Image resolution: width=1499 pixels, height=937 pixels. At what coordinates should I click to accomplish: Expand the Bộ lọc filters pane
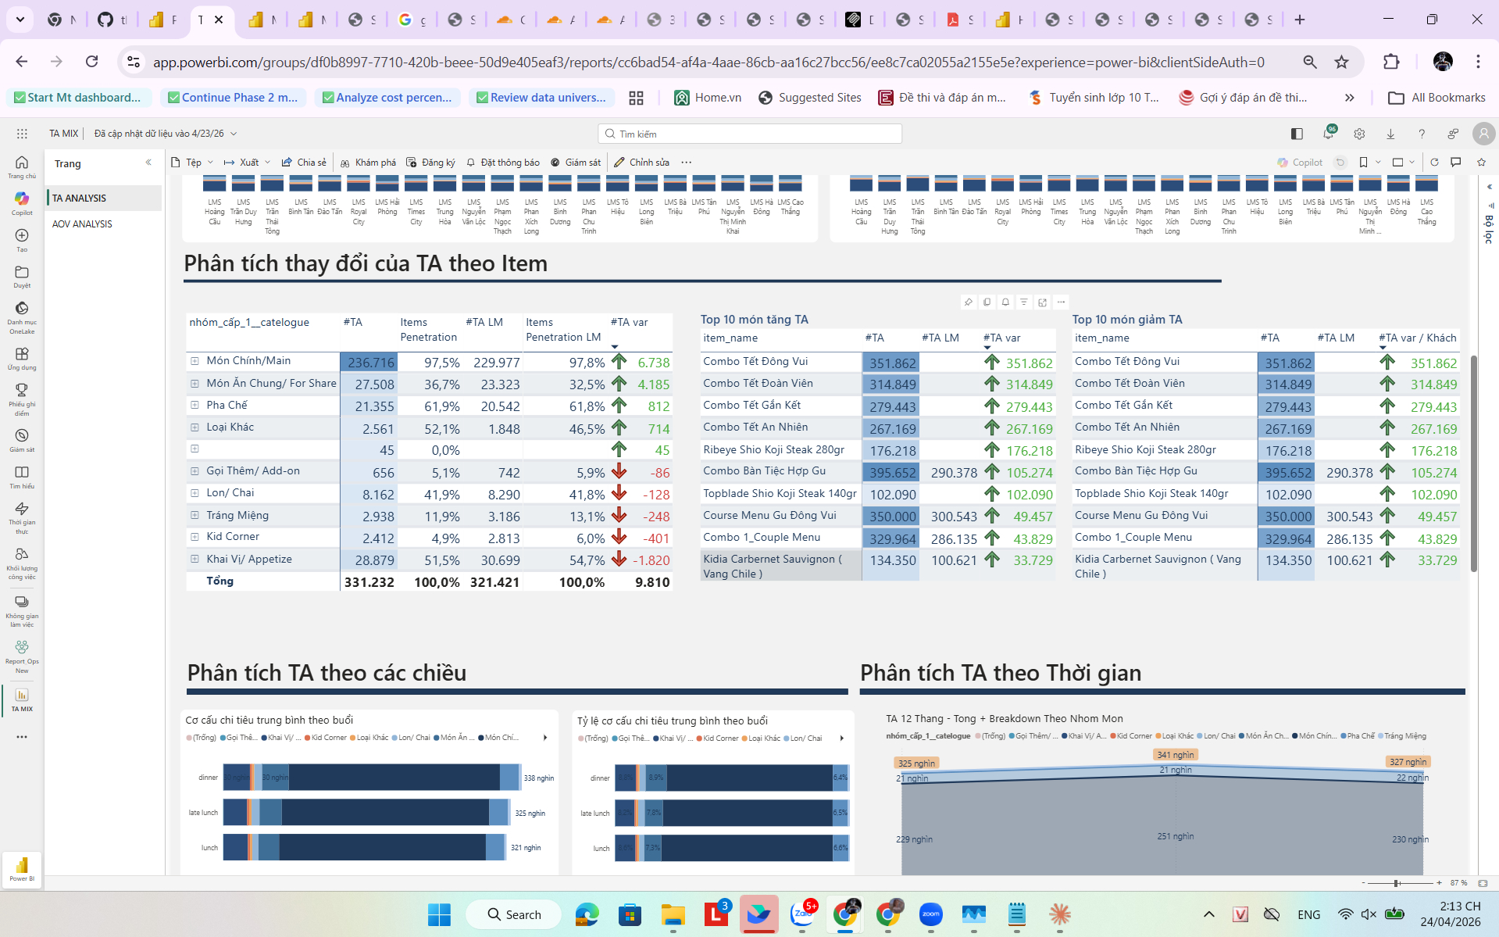tap(1489, 188)
